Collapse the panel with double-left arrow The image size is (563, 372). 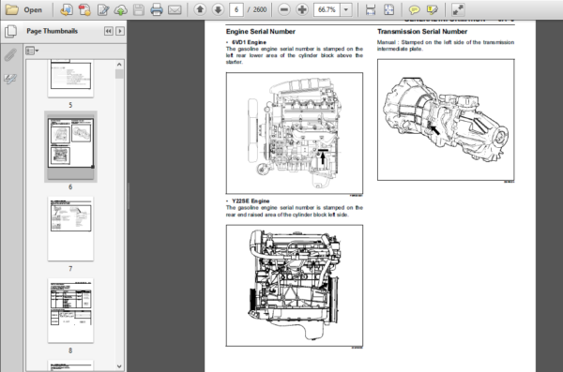pyautogui.click(x=109, y=31)
